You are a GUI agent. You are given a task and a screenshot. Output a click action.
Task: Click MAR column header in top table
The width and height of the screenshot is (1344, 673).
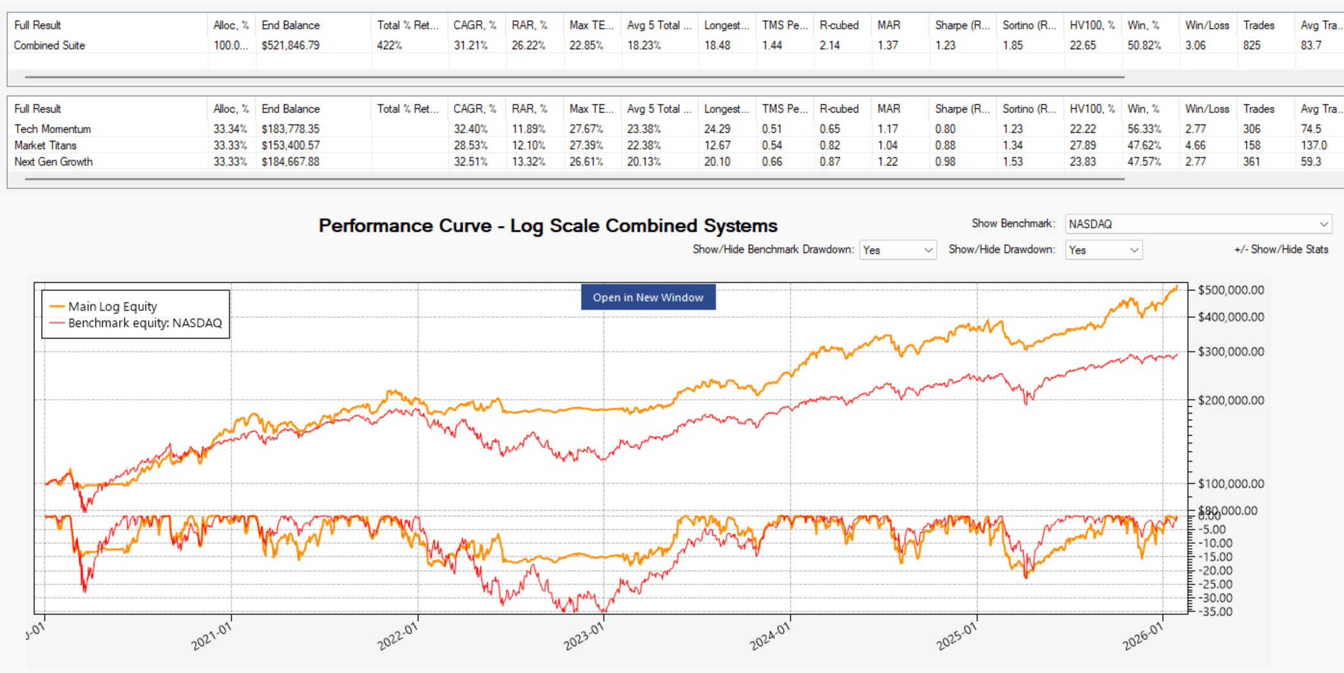point(889,26)
